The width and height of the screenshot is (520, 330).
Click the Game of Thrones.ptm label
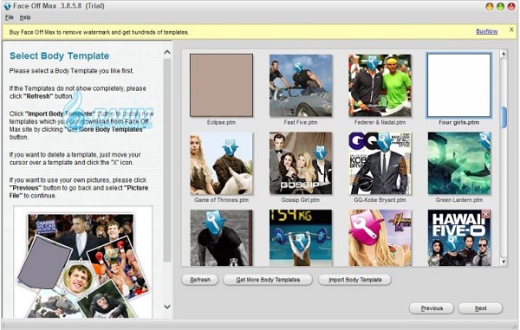tap(221, 200)
